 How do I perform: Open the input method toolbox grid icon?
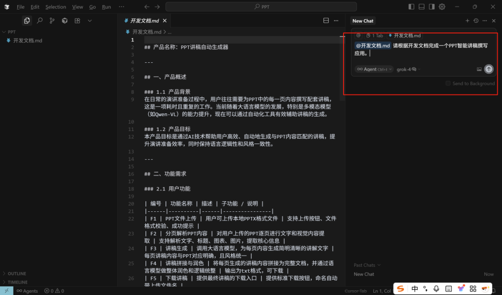tap(473, 288)
